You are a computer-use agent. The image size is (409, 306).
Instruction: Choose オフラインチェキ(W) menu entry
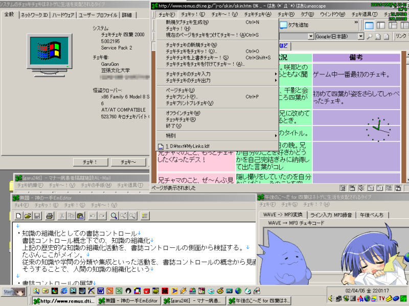pos(217,113)
